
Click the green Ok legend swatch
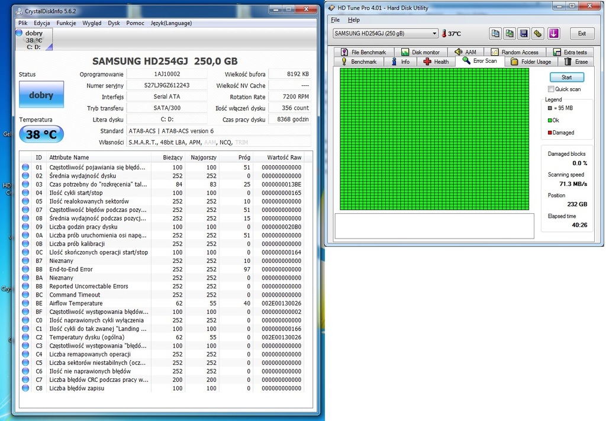(550, 120)
